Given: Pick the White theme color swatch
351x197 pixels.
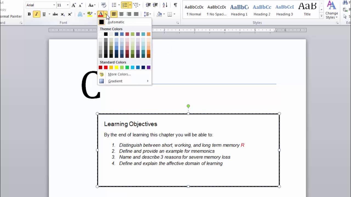Looking at the screenshot, I should pos(100,34).
